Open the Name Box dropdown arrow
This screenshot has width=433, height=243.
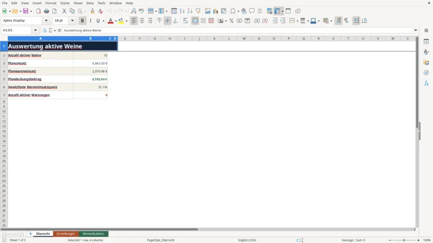point(36,30)
